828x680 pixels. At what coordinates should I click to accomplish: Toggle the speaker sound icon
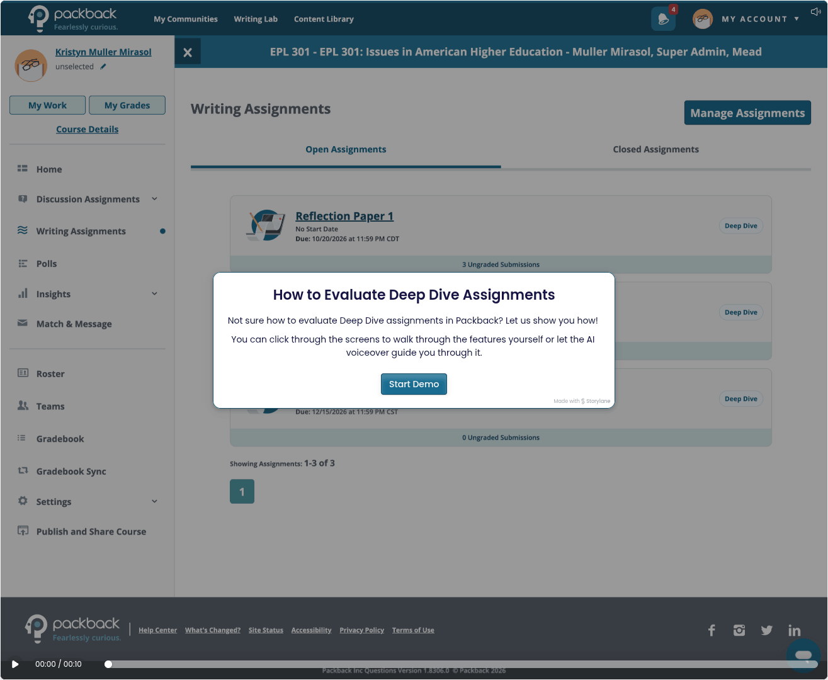[816, 11]
